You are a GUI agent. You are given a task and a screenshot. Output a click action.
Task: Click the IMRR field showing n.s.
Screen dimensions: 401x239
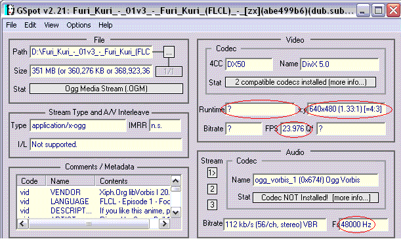(x=165, y=125)
